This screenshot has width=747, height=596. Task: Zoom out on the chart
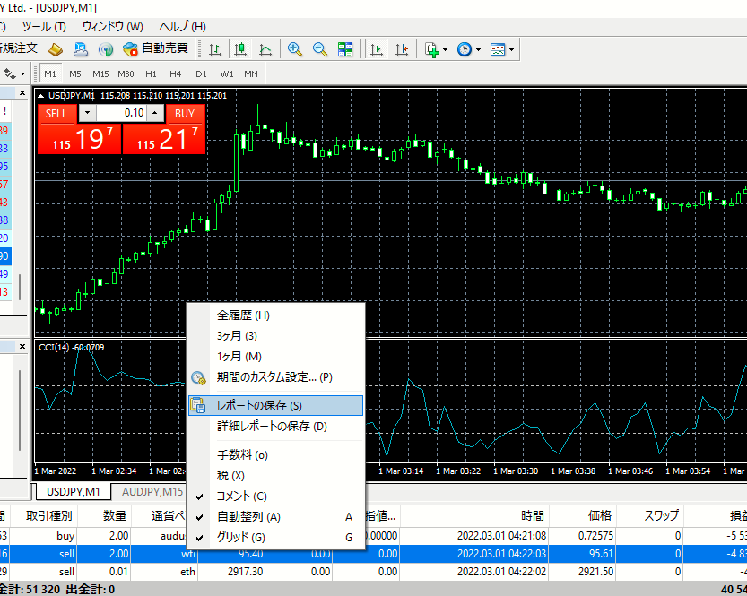[319, 48]
